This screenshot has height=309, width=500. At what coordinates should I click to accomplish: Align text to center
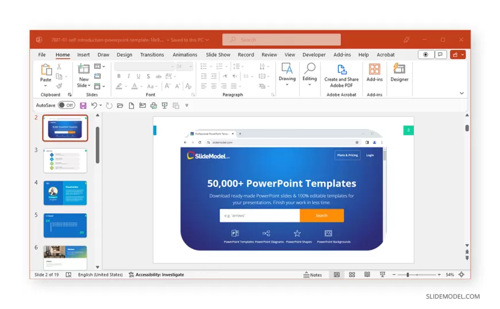tap(214, 86)
